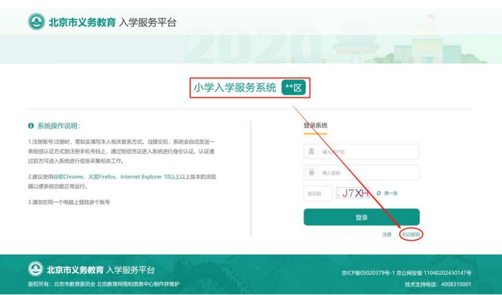Click the 技术支持电话：4008310001 text
Image resolution: width=502 pixels, height=295 pixels.
click(438, 285)
